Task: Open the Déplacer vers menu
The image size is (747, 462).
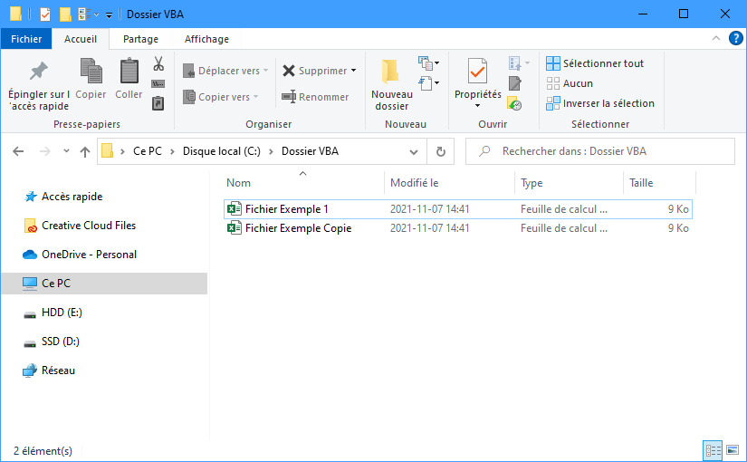Action: coord(225,71)
